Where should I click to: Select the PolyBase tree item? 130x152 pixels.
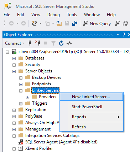click(x=34, y=116)
